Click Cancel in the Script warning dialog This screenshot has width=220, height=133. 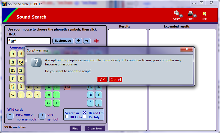[x=116, y=80]
